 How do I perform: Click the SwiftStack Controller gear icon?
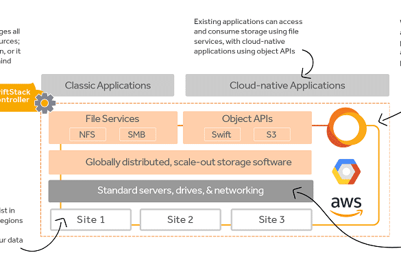[45, 103]
